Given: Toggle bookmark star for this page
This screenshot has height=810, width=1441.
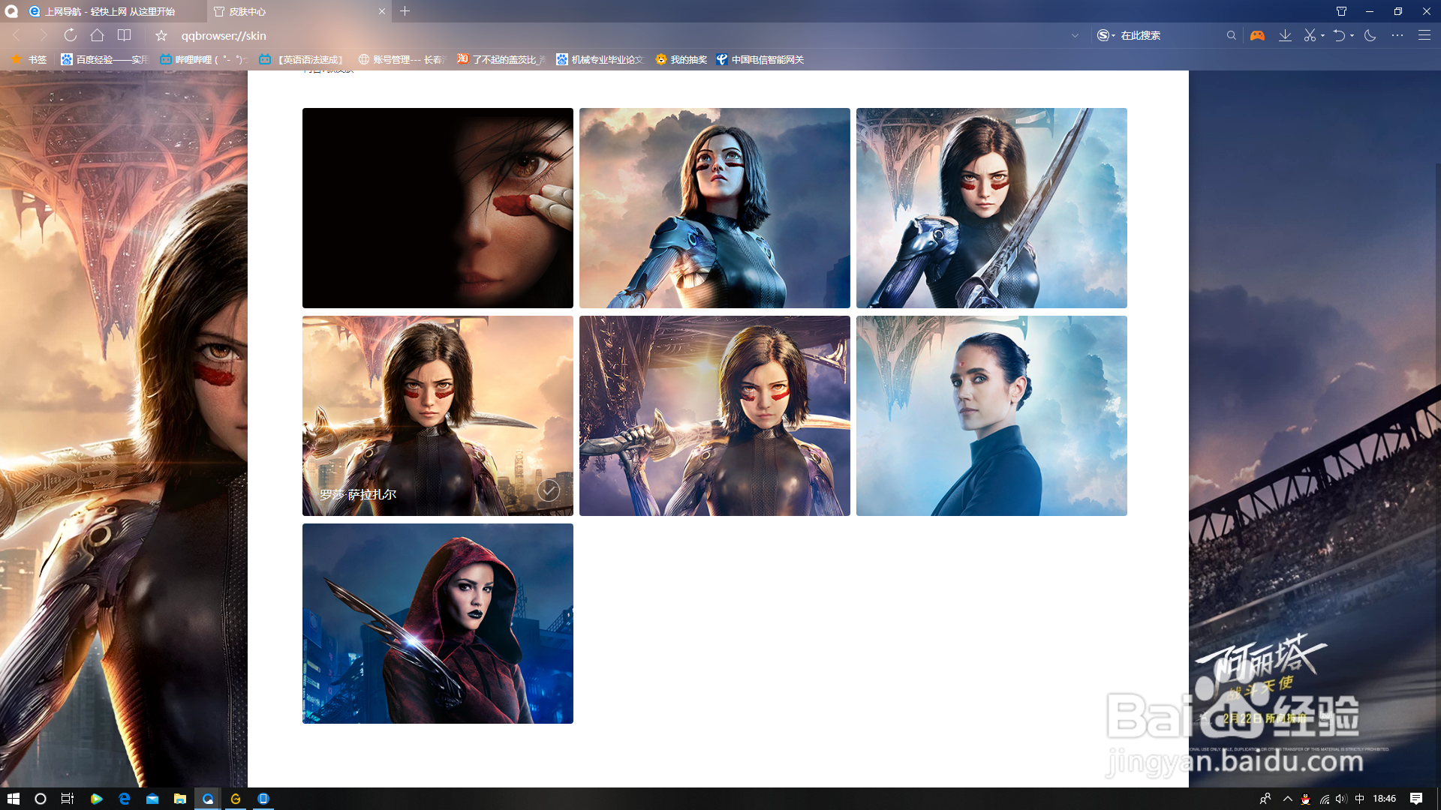Looking at the screenshot, I should click(x=161, y=35).
